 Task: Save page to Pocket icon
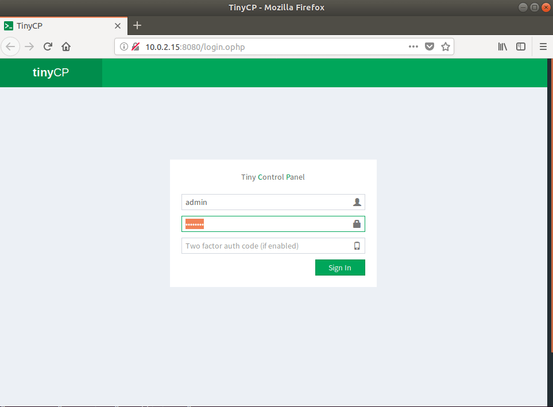429,47
